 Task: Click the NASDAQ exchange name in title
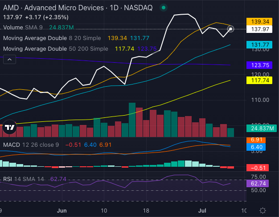[138, 8]
